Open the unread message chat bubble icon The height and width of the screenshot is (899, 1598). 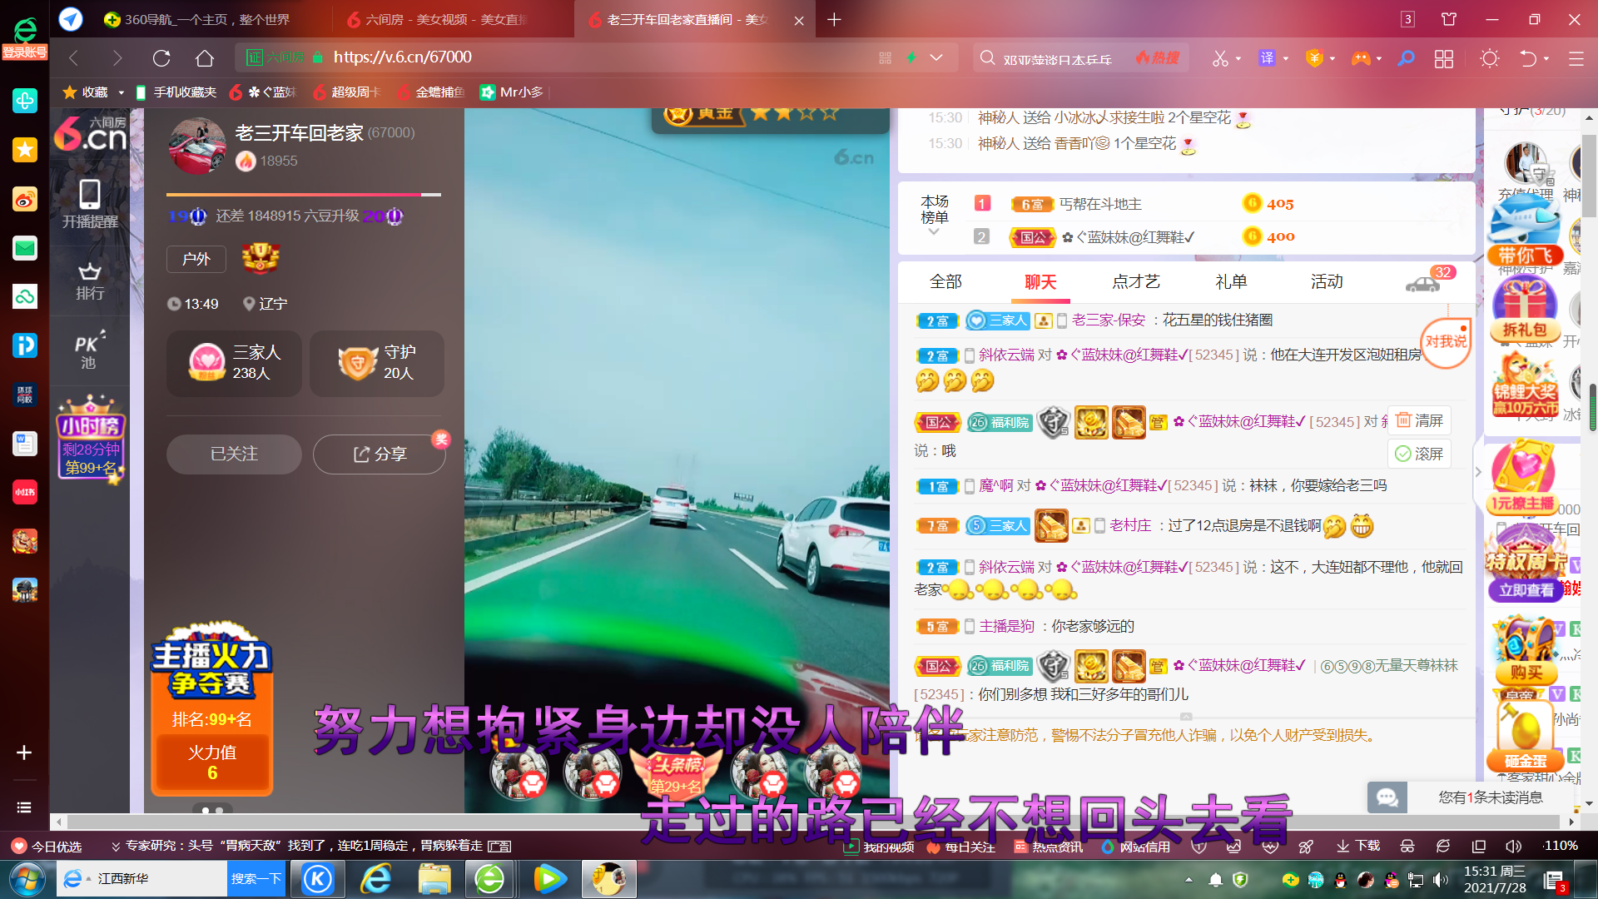[x=1387, y=797]
